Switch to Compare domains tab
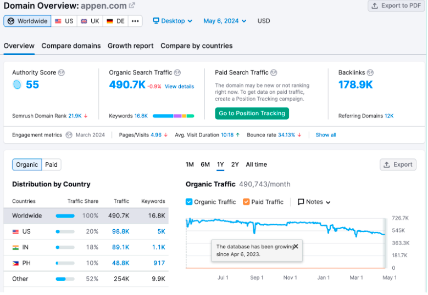This screenshot has height=295, width=428. pos(71,46)
